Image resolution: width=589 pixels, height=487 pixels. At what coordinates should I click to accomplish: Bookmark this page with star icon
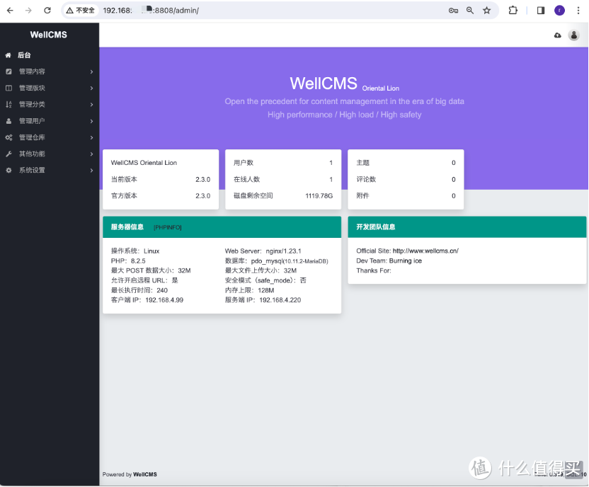(487, 11)
